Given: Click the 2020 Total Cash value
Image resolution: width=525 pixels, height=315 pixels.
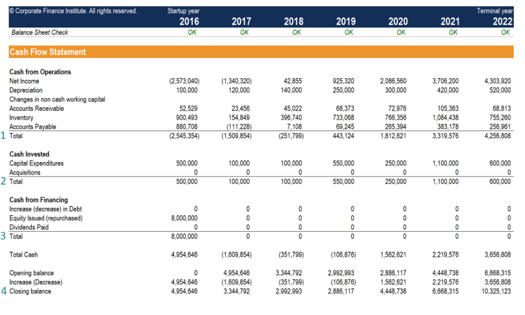Looking at the screenshot, I should coord(393,255).
